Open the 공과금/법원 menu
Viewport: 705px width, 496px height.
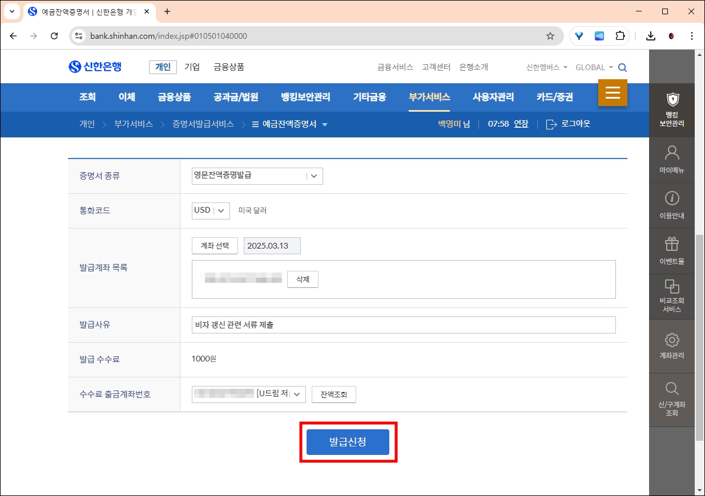(236, 97)
